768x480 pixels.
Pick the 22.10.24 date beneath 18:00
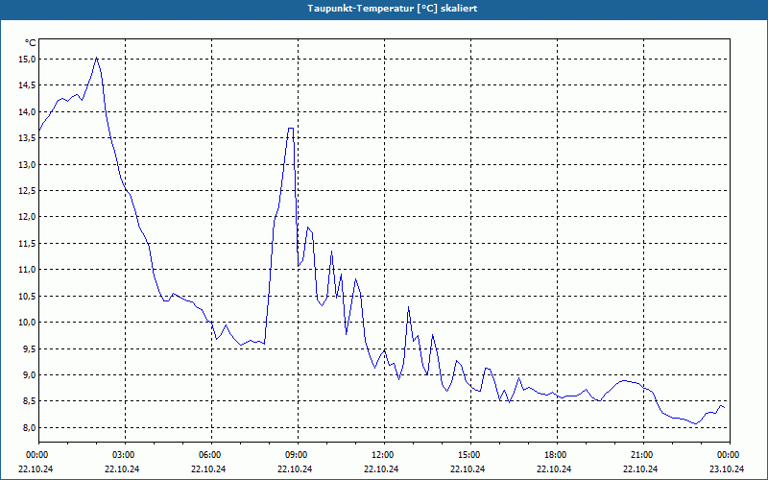tap(554, 468)
